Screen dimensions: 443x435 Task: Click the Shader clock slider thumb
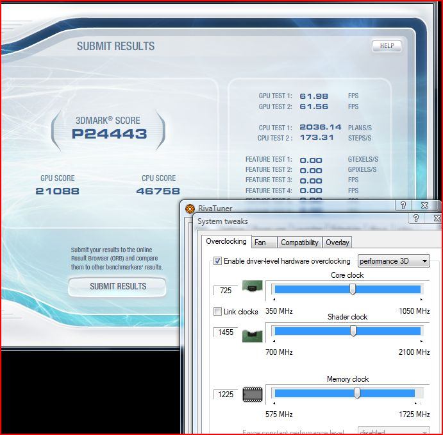click(x=353, y=330)
